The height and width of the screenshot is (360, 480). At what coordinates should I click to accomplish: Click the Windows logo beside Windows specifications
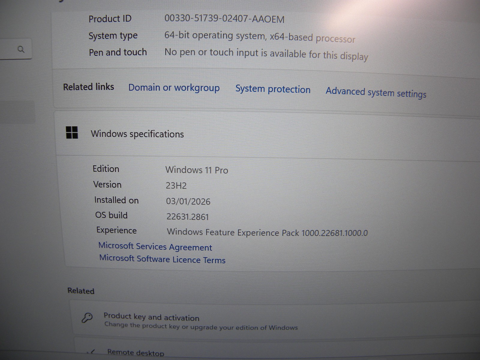coord(72,132)
